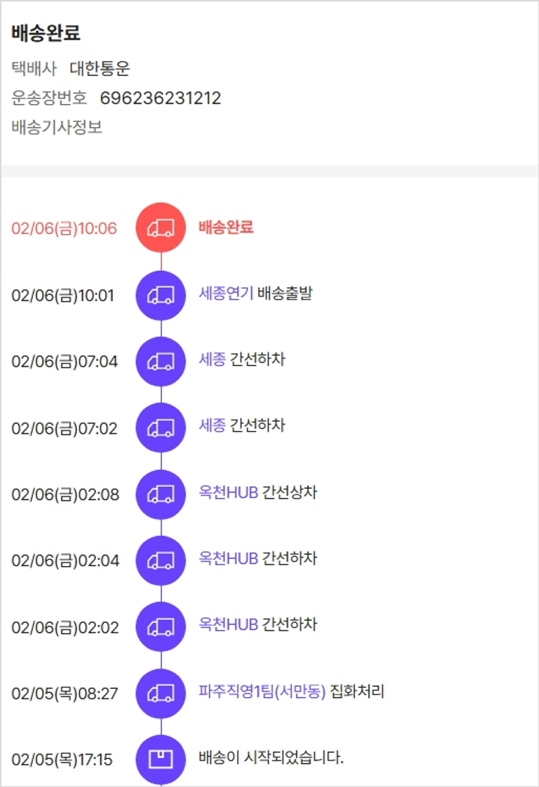The height and width of the screenshot is (787, 539).
Task: Click the courier name 대한통운
Action: click(100, 69)
